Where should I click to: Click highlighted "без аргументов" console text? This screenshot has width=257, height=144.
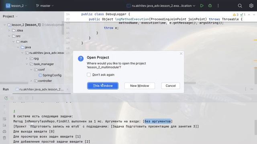(157, 121)
